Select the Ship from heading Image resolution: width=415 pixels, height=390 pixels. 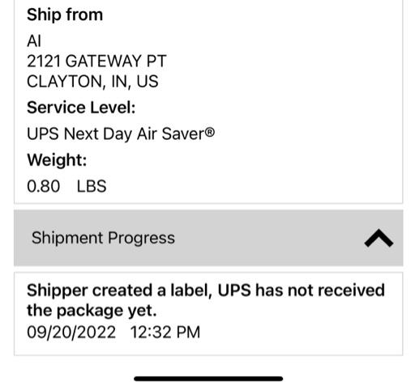click(65, 15)
